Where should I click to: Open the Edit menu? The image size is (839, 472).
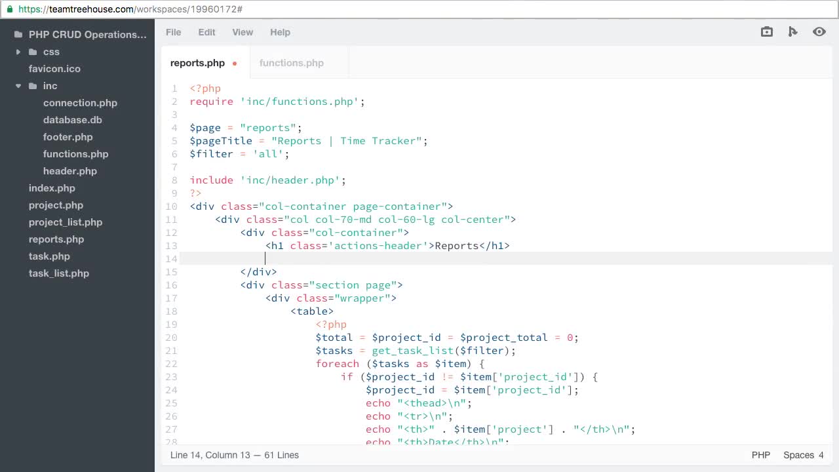click(x=206, y=32)
